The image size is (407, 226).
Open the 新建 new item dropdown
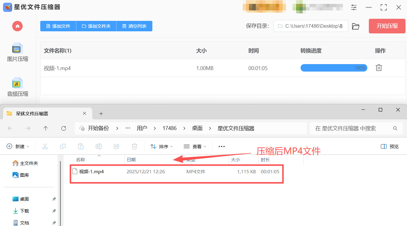(x=18, y=146)
